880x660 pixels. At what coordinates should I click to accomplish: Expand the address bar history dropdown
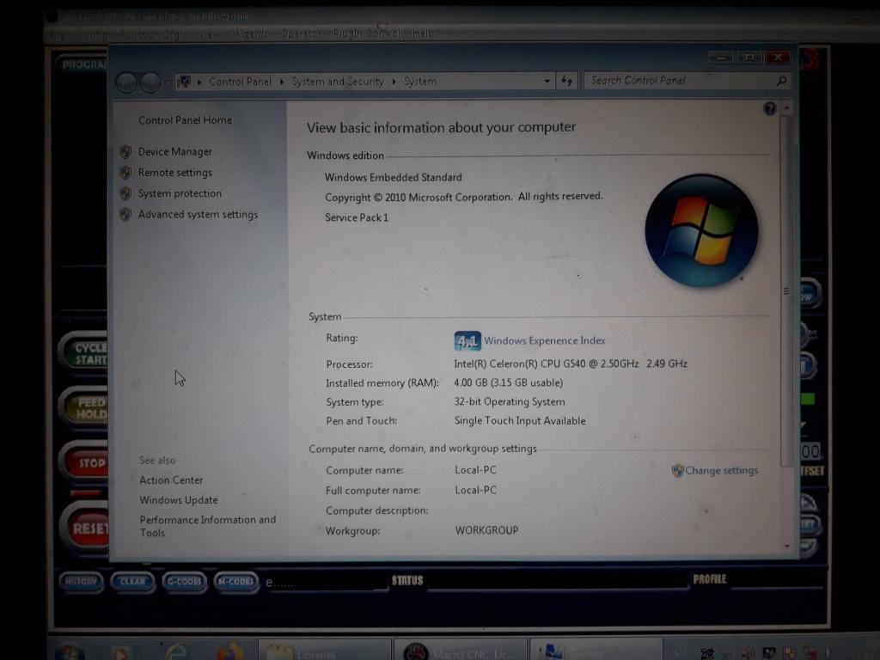point(547,81)
